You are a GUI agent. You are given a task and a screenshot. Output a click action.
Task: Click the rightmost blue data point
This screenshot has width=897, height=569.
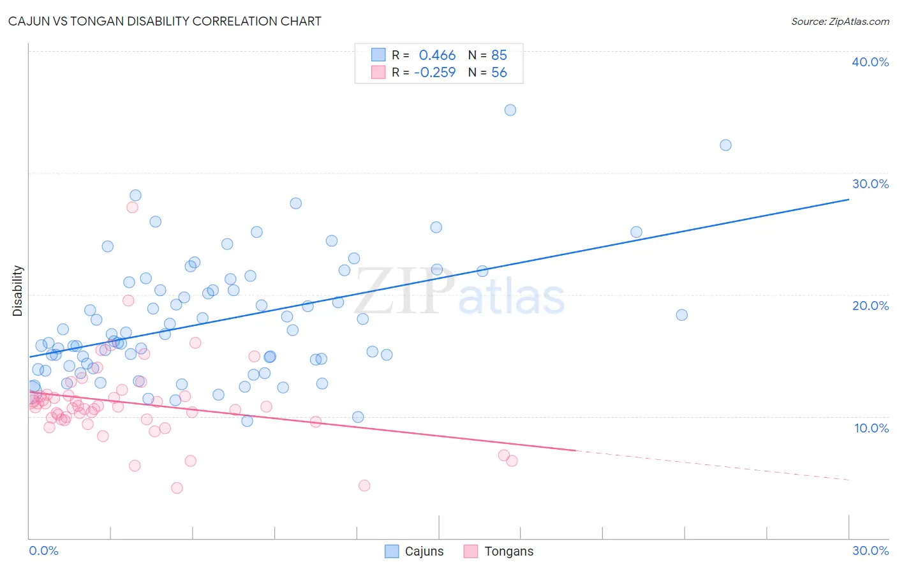pyautogui.click(x=725, y=145)
